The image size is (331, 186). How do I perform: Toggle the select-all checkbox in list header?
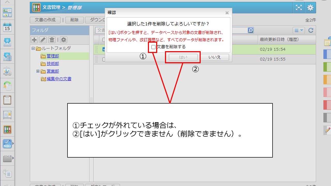pyautogui.click(x=104, y=40)
